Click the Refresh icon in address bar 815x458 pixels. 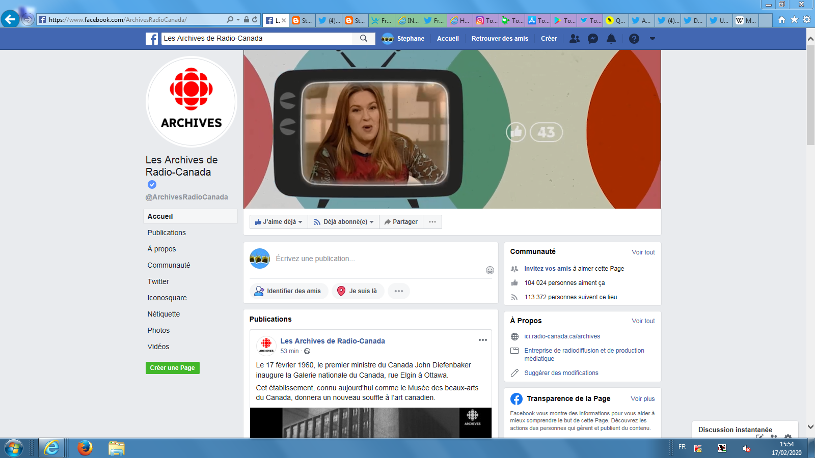coord(255,20)
